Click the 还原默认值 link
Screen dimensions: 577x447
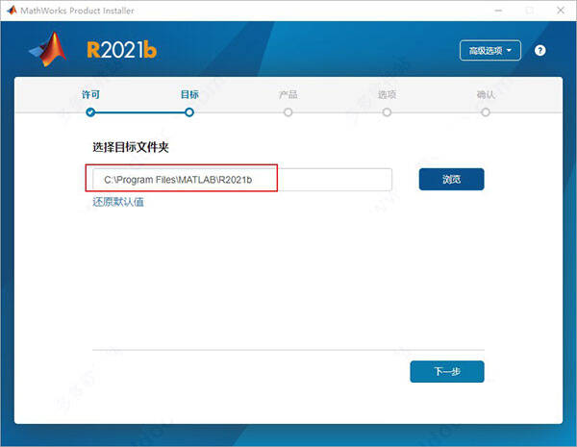coord(118,202)
